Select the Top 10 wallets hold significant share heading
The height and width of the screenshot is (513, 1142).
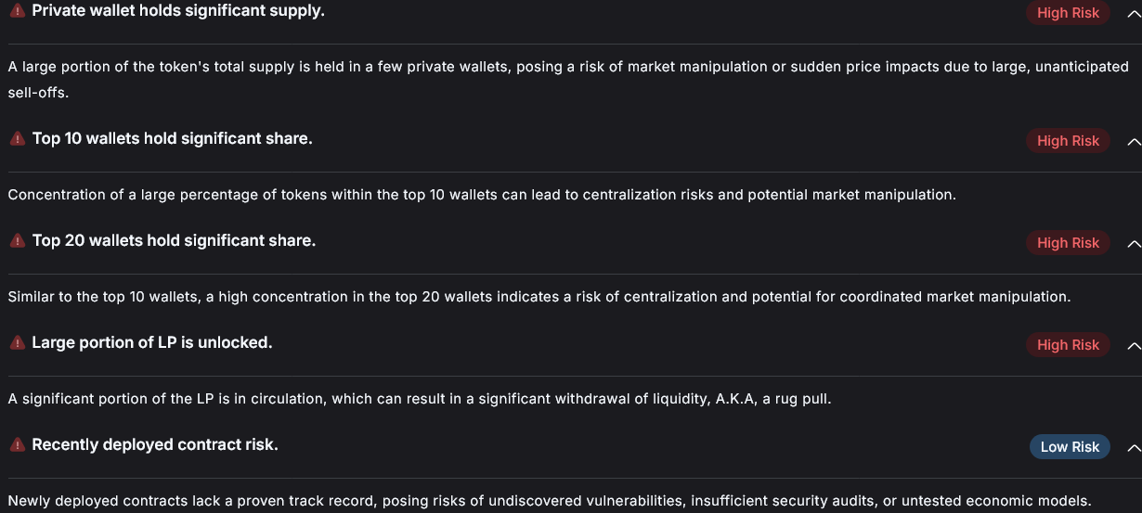pos(172,138)
